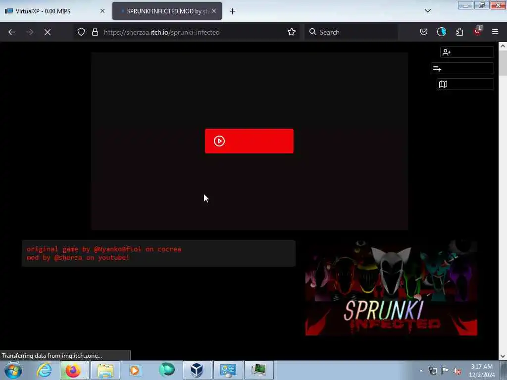Open the VirtualBox taskbar icon
The width and height of the screenshot is (507, 380).
(197, 370)
